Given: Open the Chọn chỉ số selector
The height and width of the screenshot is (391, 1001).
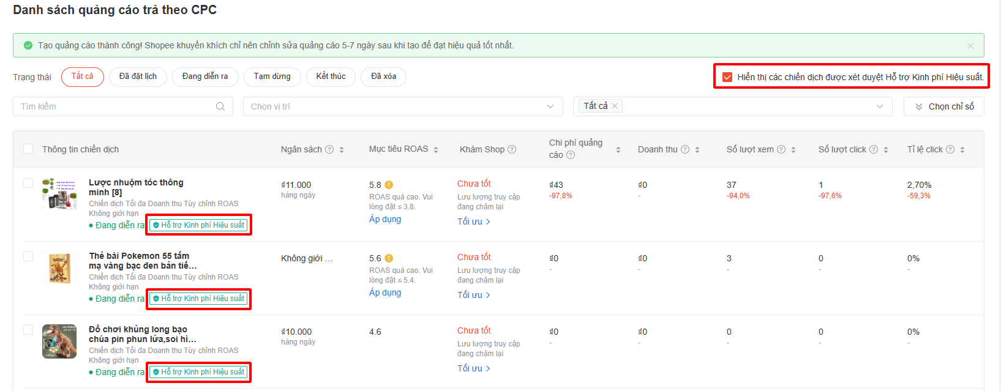Looking at the screenshot, I should point(943,106).
